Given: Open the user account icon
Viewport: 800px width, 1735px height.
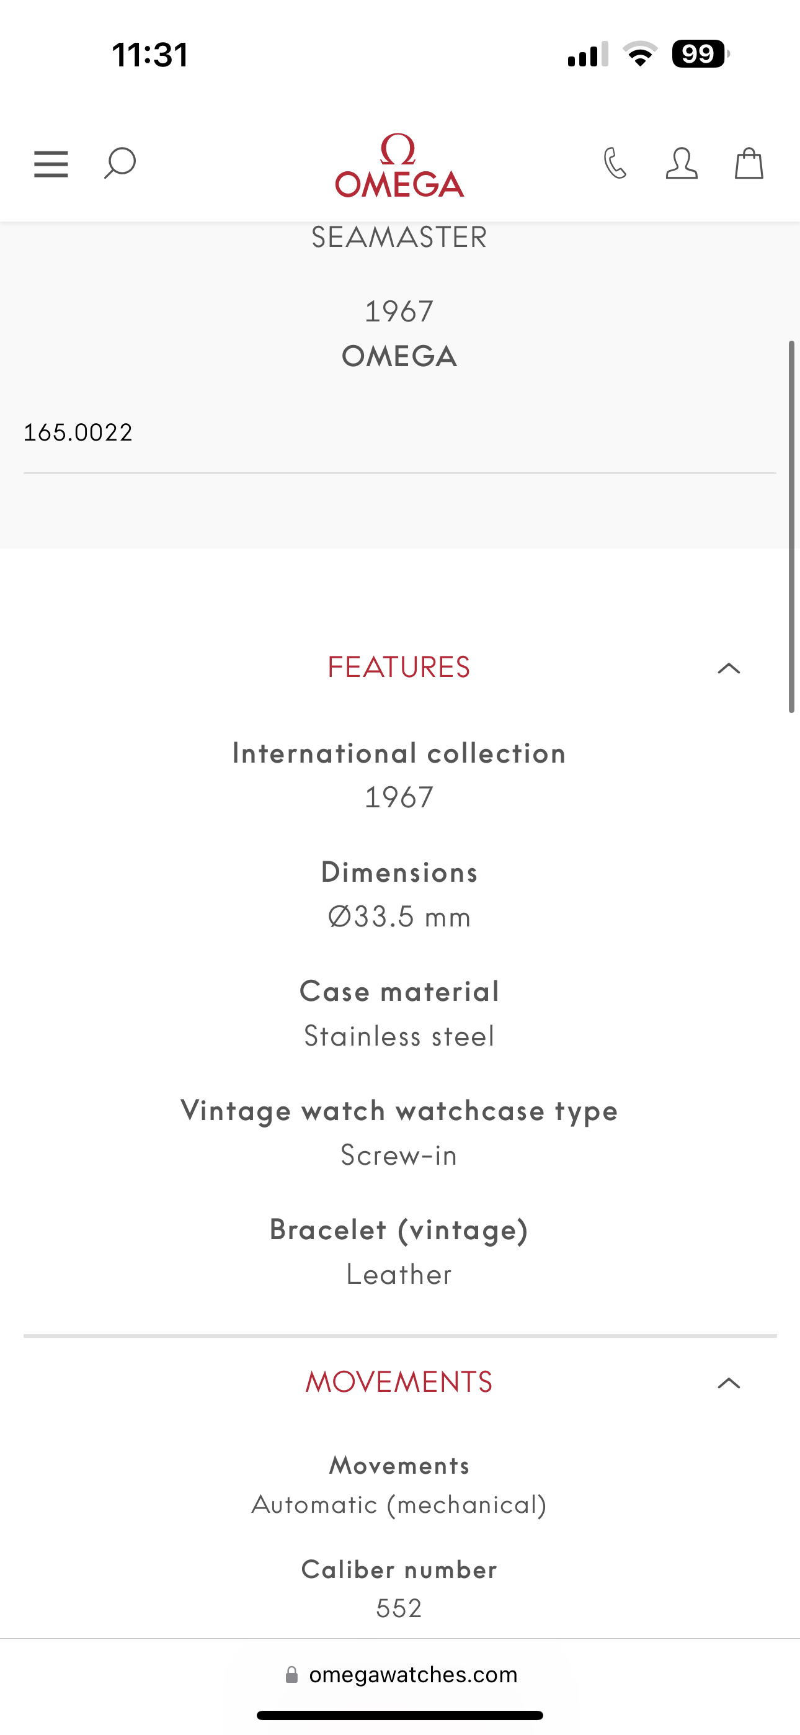Looking at the screenshot, I should [681, 164].
